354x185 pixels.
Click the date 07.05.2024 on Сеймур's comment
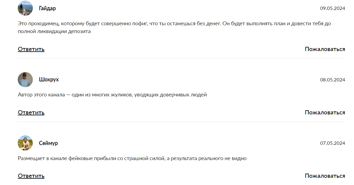pyautogui.click(x=332, y=143)
